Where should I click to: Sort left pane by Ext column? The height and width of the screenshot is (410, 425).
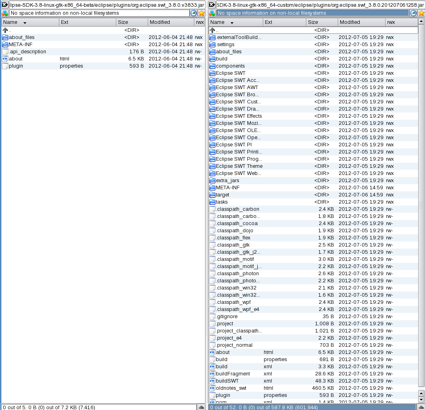click(x=88, y=22)
